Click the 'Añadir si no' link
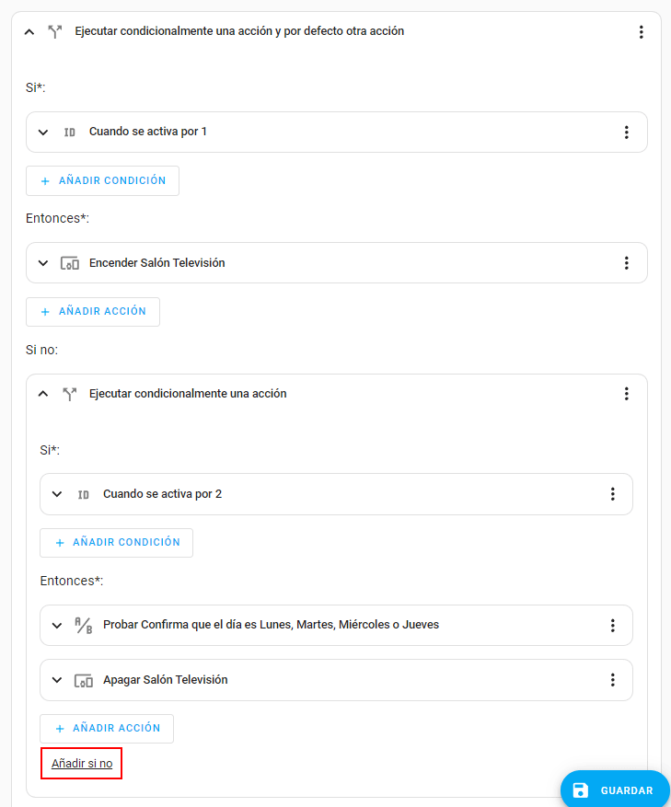 click(82, 764)
